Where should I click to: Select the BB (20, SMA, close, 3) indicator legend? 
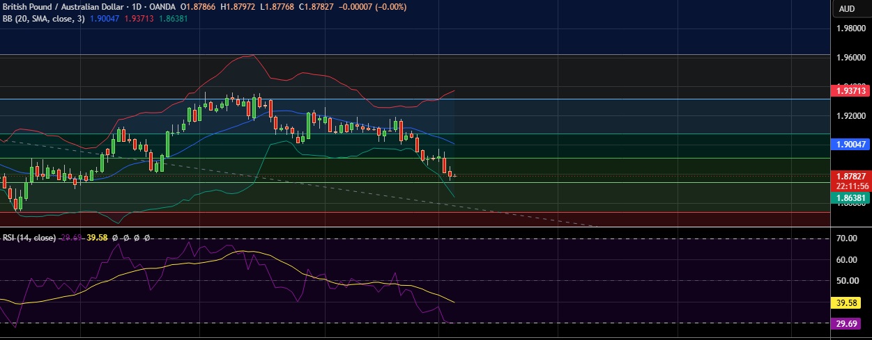45,18
